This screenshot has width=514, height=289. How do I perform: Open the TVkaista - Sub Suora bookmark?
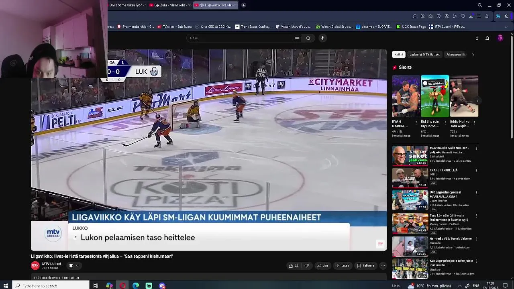tap(175, 27)
